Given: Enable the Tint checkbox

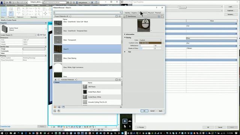Looking at the screenshot, I should click(127, 52).
